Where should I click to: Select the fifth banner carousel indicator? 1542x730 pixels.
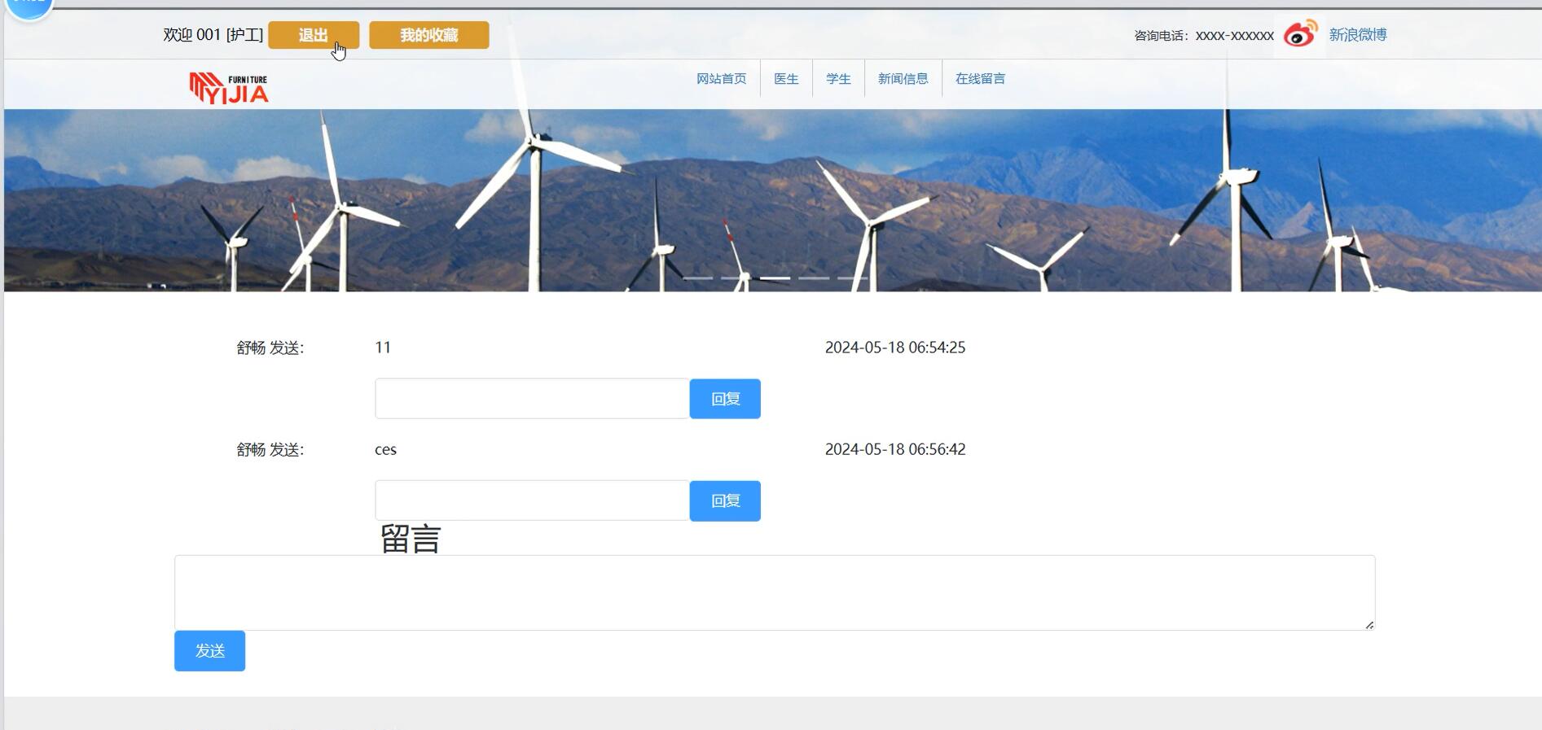pyautogui.click(x=852, y=278)
